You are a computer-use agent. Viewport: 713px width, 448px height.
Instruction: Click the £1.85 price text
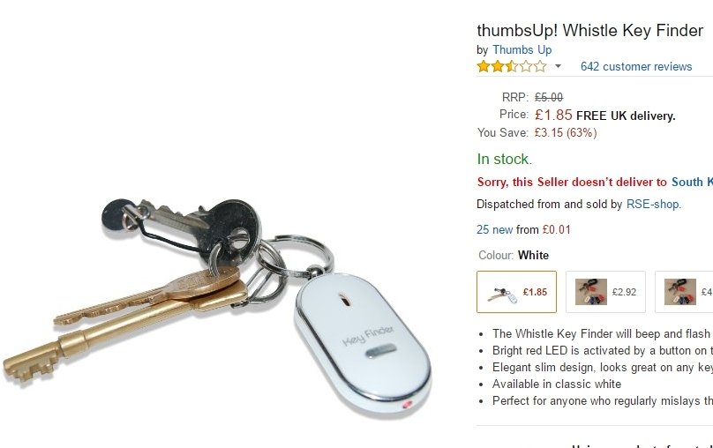(x=553, y=115)
